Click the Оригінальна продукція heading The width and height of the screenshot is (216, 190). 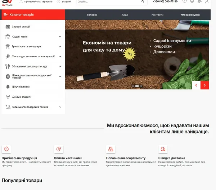(19, 158)
